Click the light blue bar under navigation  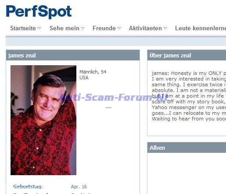click(116, 42)
